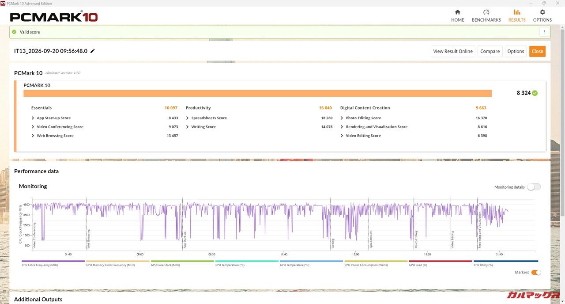Click the question mark help icon
This screenshot has height=304, width=565.
point(544,32)
